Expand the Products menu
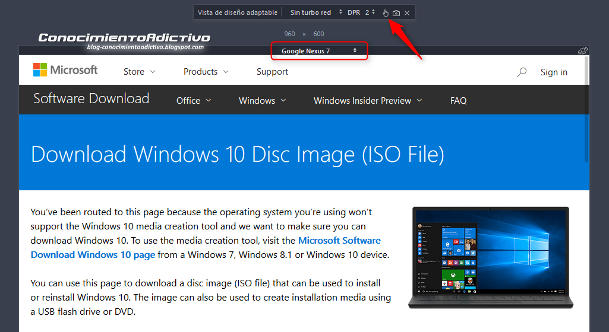Screen dimensions: 609x332 click(206, 72)
